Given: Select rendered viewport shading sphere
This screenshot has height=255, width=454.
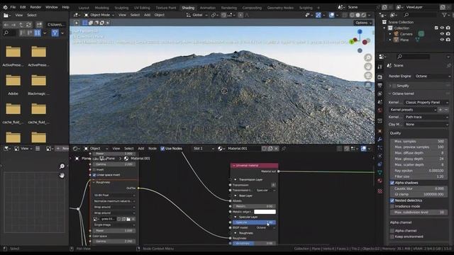Looking at the screenshot, I should [x=364, y=15].
